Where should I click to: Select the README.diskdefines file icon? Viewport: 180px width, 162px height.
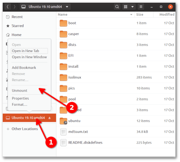(x=63, y=143)
